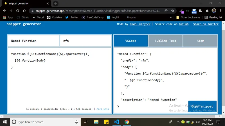Viewport: 225px width, 126px height.
Task: Open the More info link
Action: pos(103,109)
